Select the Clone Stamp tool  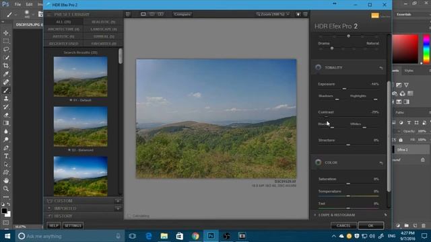point(6,99)
